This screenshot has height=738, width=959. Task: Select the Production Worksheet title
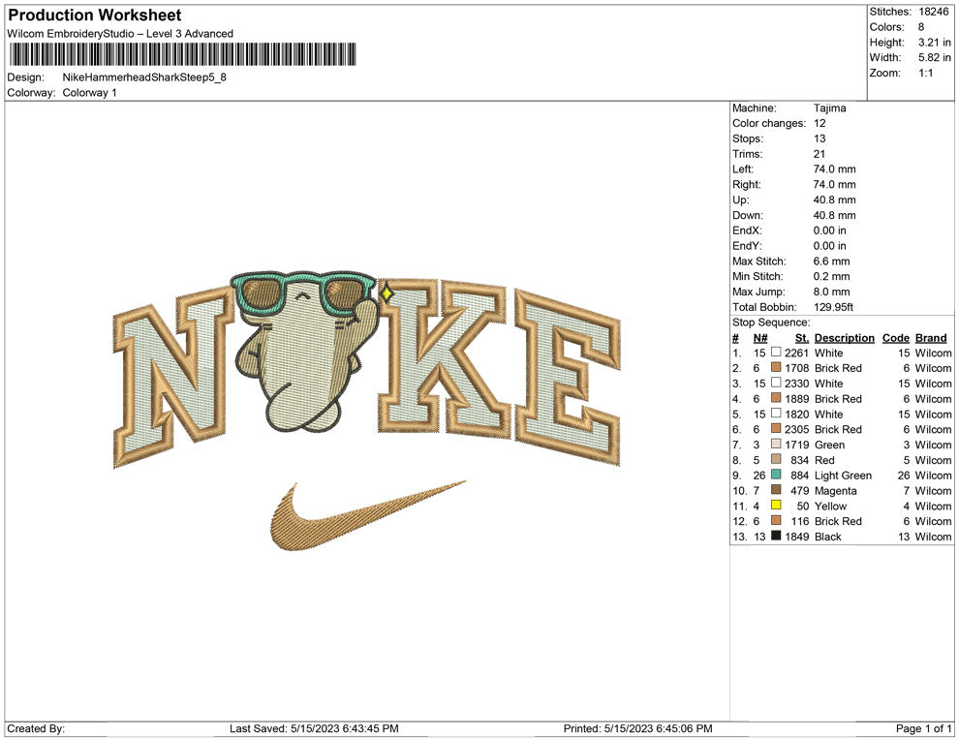95,15
